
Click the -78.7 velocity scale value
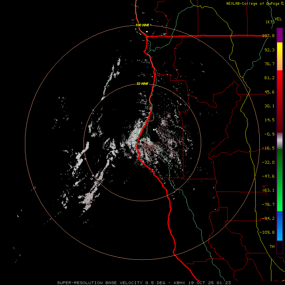[x=269, y=205]
